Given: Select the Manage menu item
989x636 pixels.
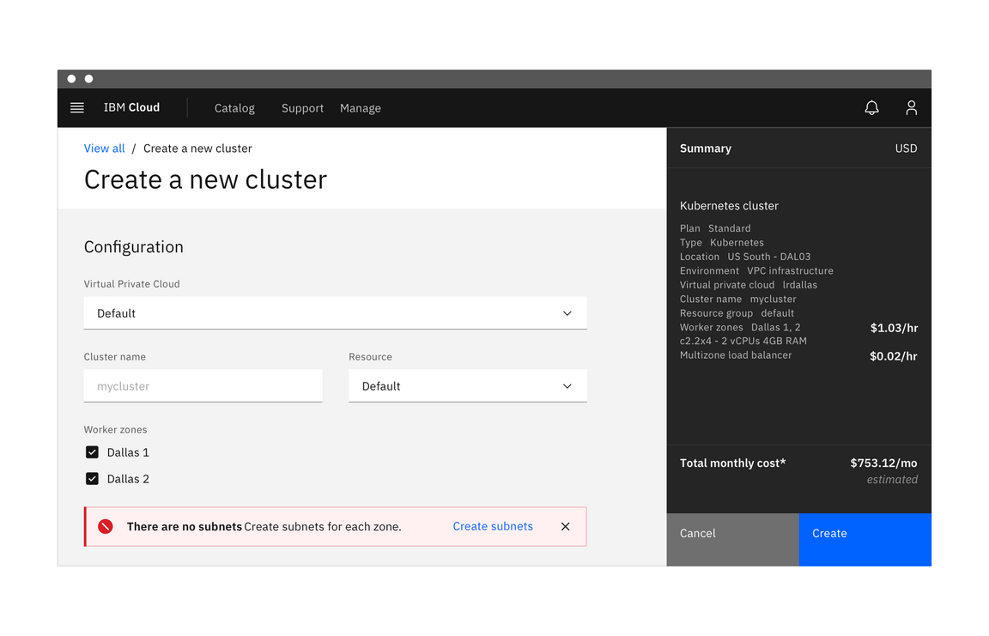Looking at the screenshot, I should point(360,108).
